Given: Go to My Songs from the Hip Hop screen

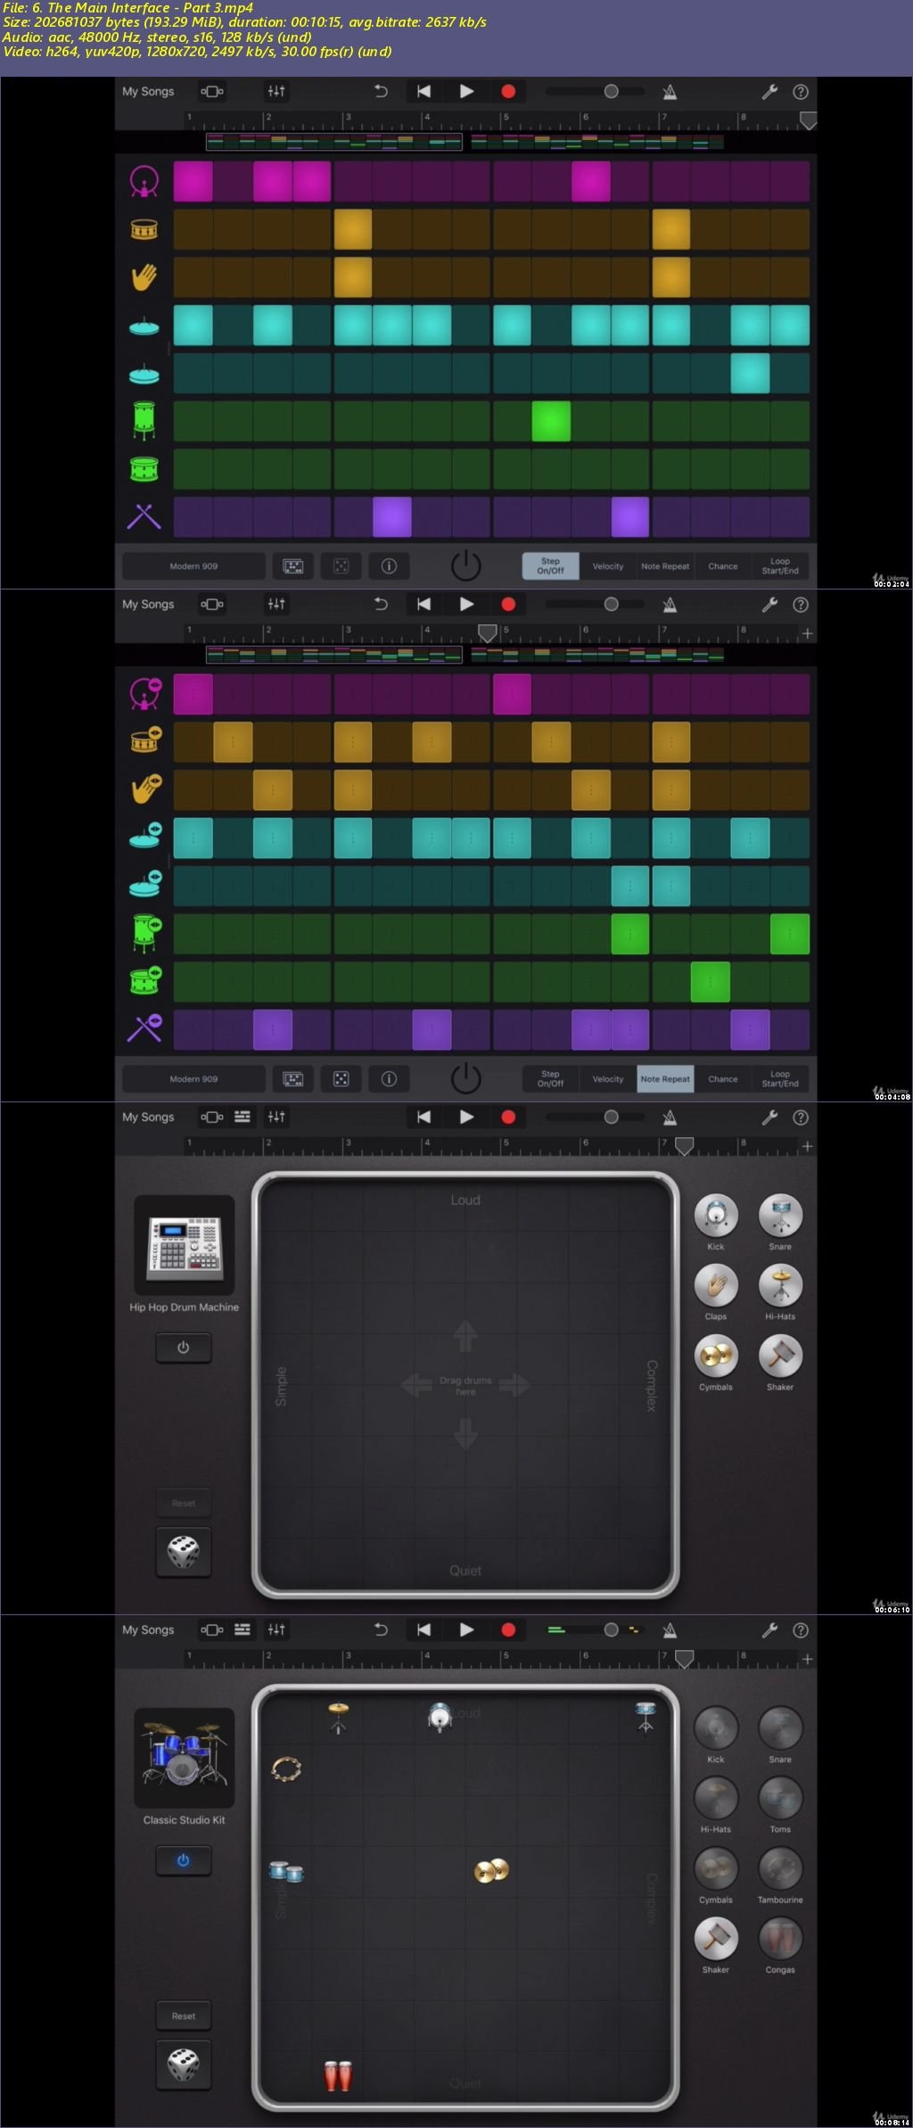Looking at the screenshot, I should (148, 1118).
